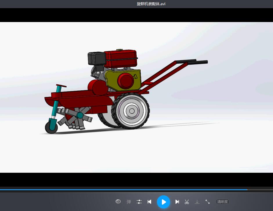Click the 旋耕机装配体.avi title
273x211 pixels.
pyautogui.click(x=151, y=4)
